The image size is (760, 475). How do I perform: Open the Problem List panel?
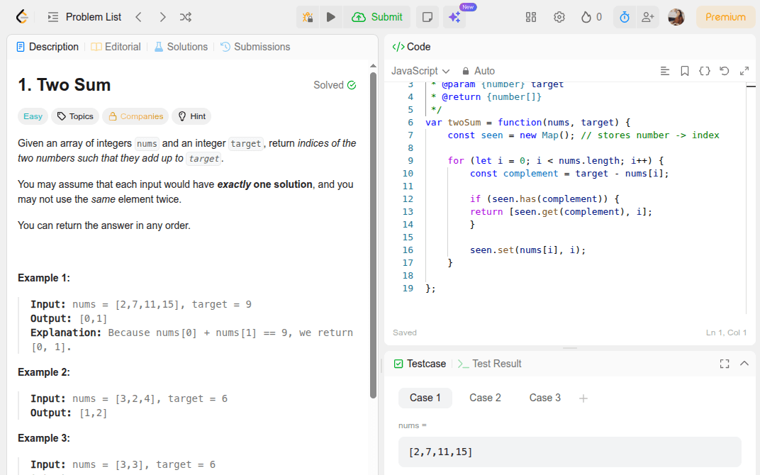pyautogui.click(x=85, y=17)
